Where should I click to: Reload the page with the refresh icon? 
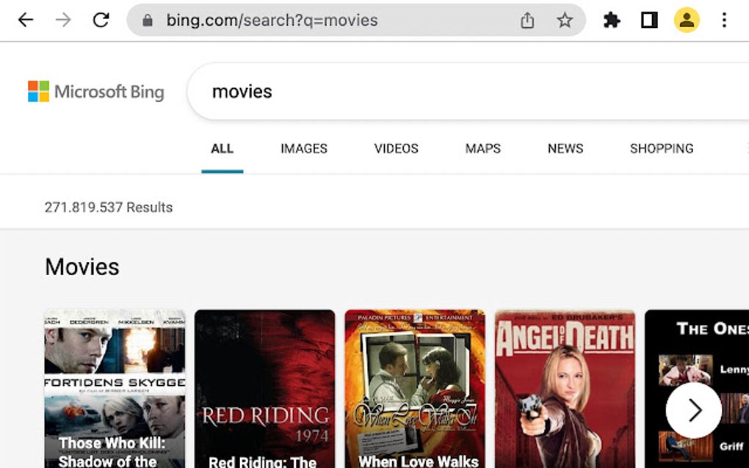(x=101, y=20)
